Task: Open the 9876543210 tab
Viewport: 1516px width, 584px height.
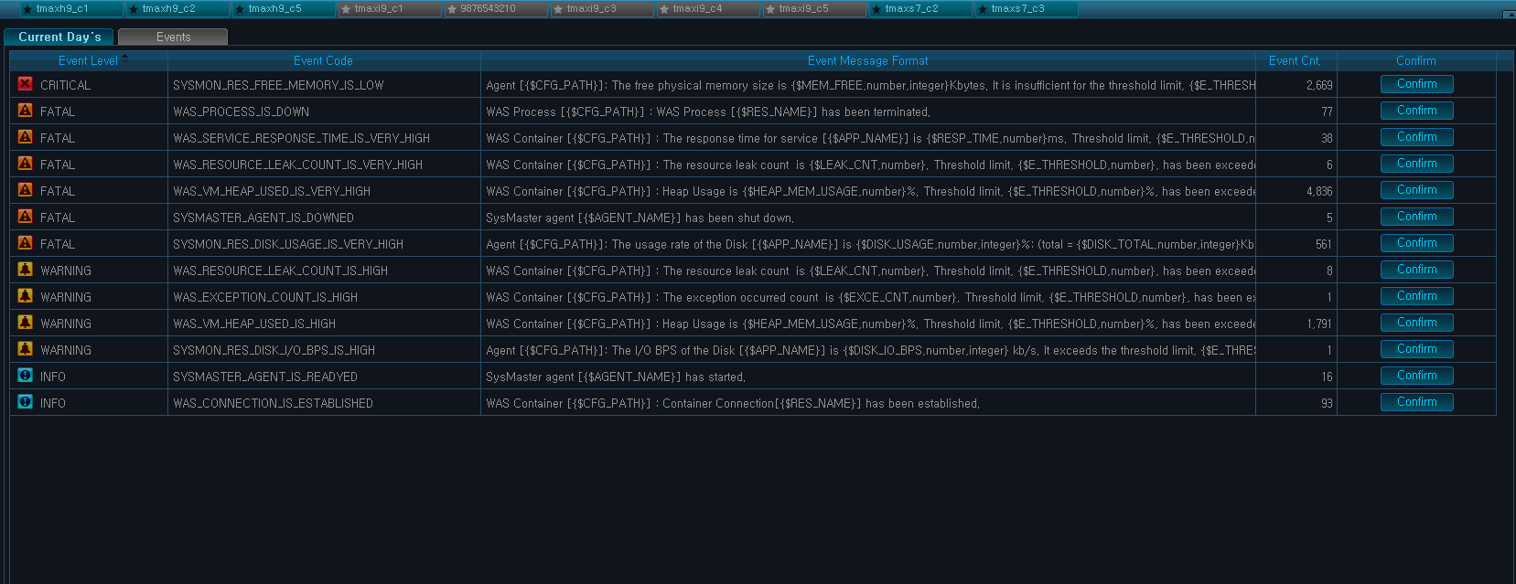Action: click(495, 9)
